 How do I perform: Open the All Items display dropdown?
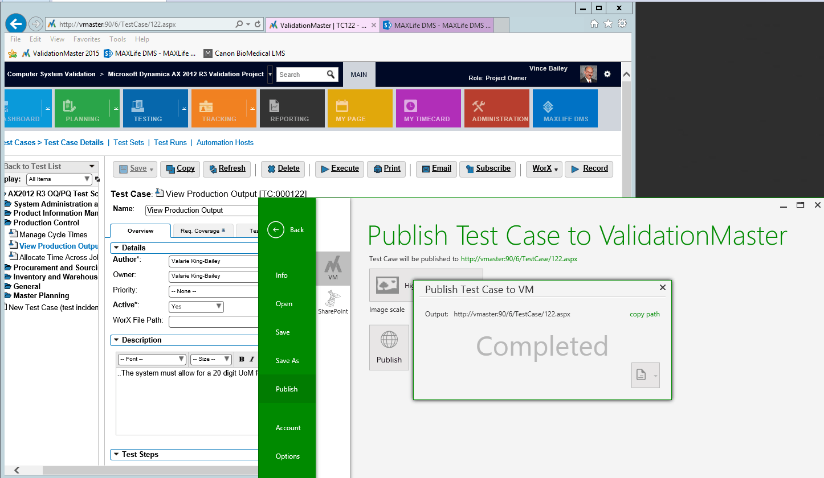click(x=59, y=179)
